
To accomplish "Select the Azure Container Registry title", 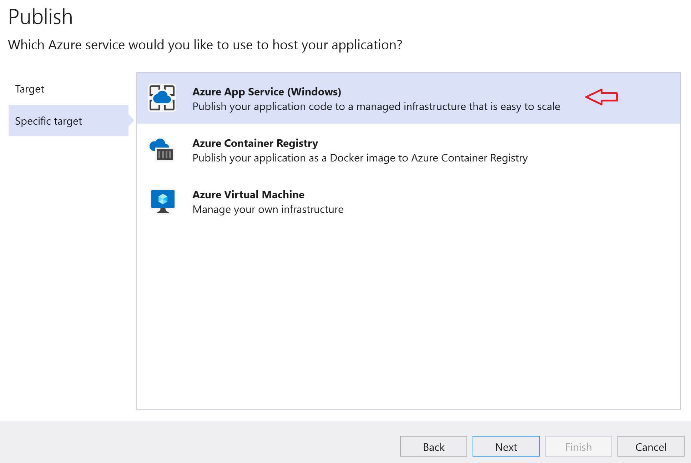I will pos(255,143).
